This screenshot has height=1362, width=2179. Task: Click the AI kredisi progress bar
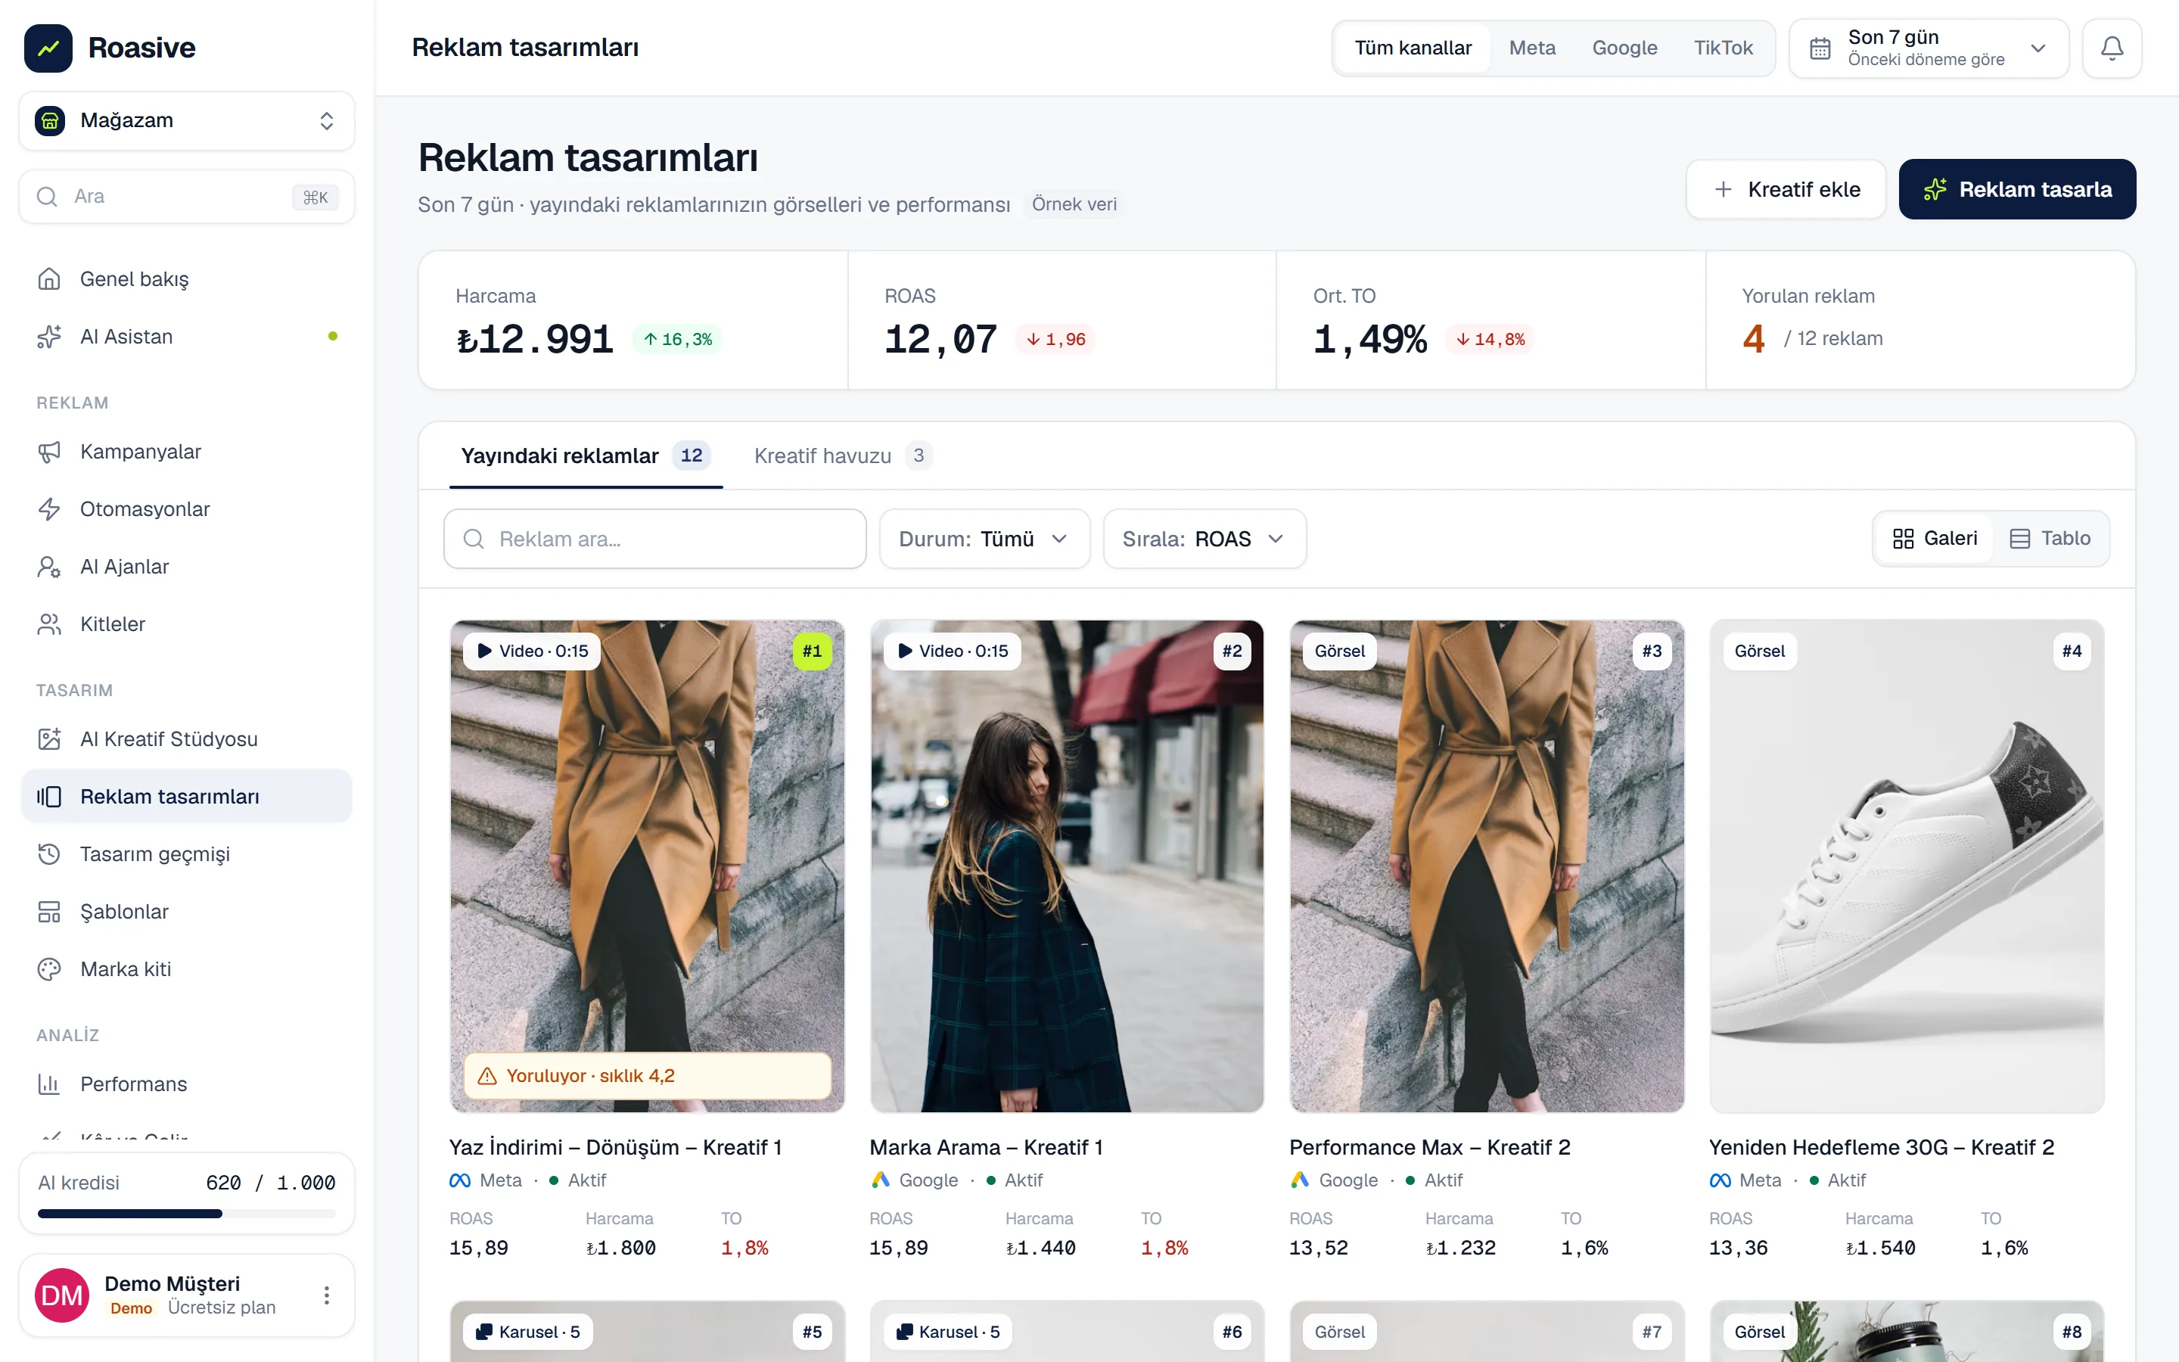(x=186, y=1214)
